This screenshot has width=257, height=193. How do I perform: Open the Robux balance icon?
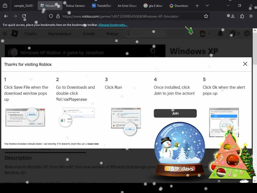(233, 33)
